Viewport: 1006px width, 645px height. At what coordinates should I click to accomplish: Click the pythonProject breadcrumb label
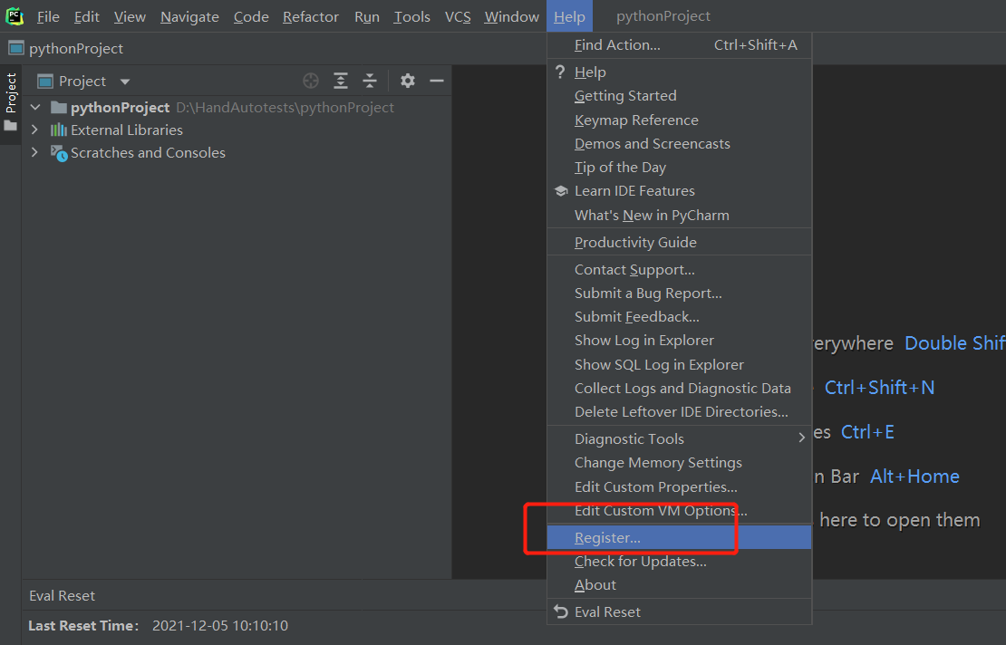76,49
